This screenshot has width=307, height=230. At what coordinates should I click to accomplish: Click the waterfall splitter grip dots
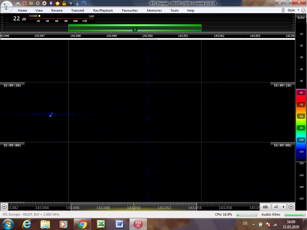tap(148, 39)
